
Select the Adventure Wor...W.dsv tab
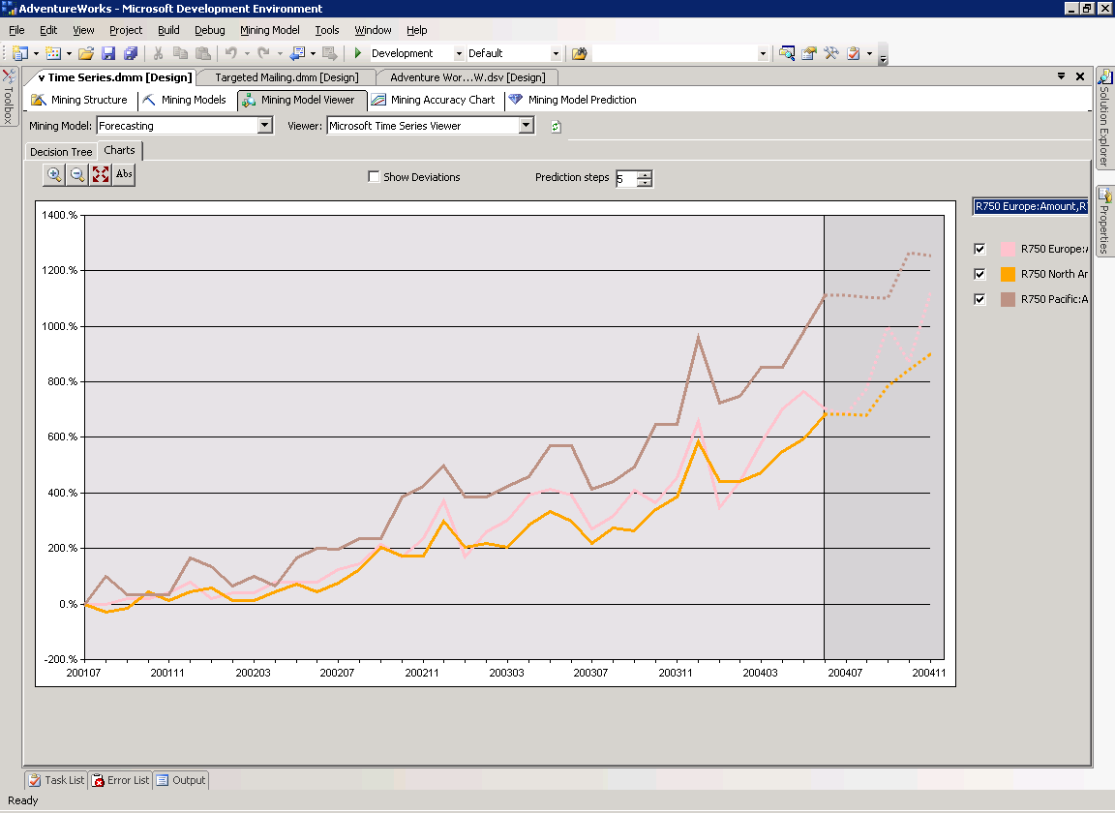(467, 77)
